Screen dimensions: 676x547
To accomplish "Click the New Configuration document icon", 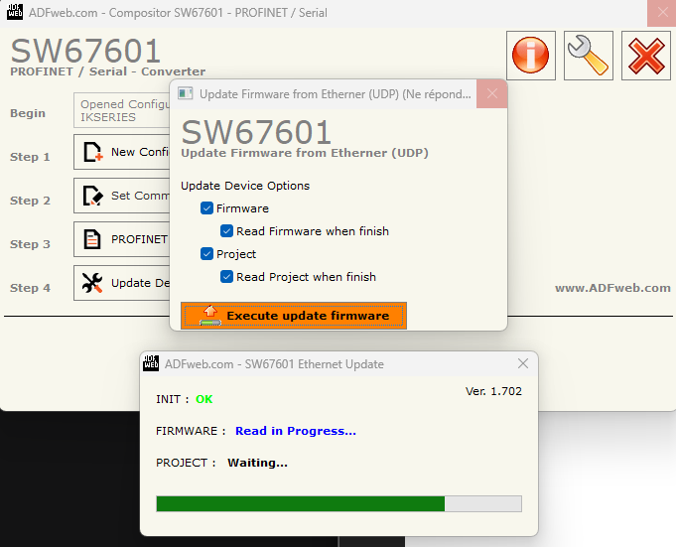I will [x=92, y=152].
